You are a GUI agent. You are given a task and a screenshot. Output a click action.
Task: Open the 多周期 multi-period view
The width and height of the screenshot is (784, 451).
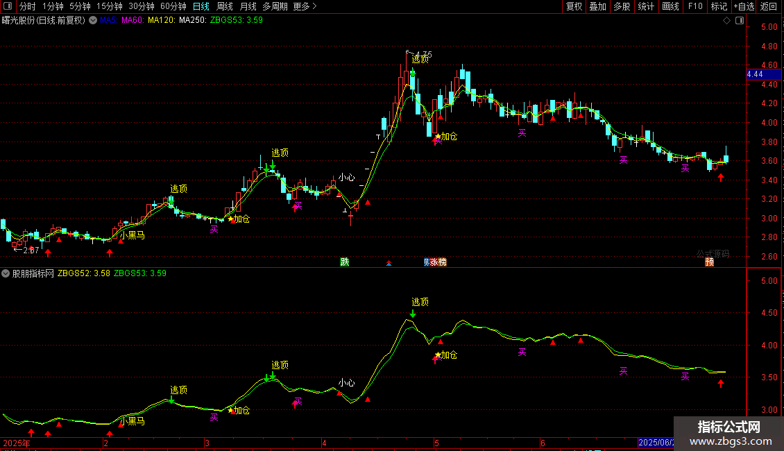275,6
